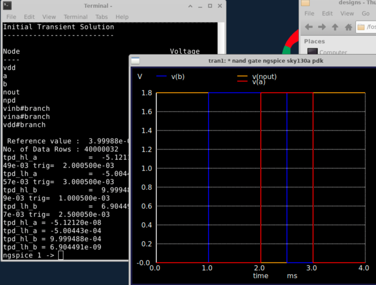Open the file manager's View menu
Viewport: 376px width, 285px height.
point(348,14)
